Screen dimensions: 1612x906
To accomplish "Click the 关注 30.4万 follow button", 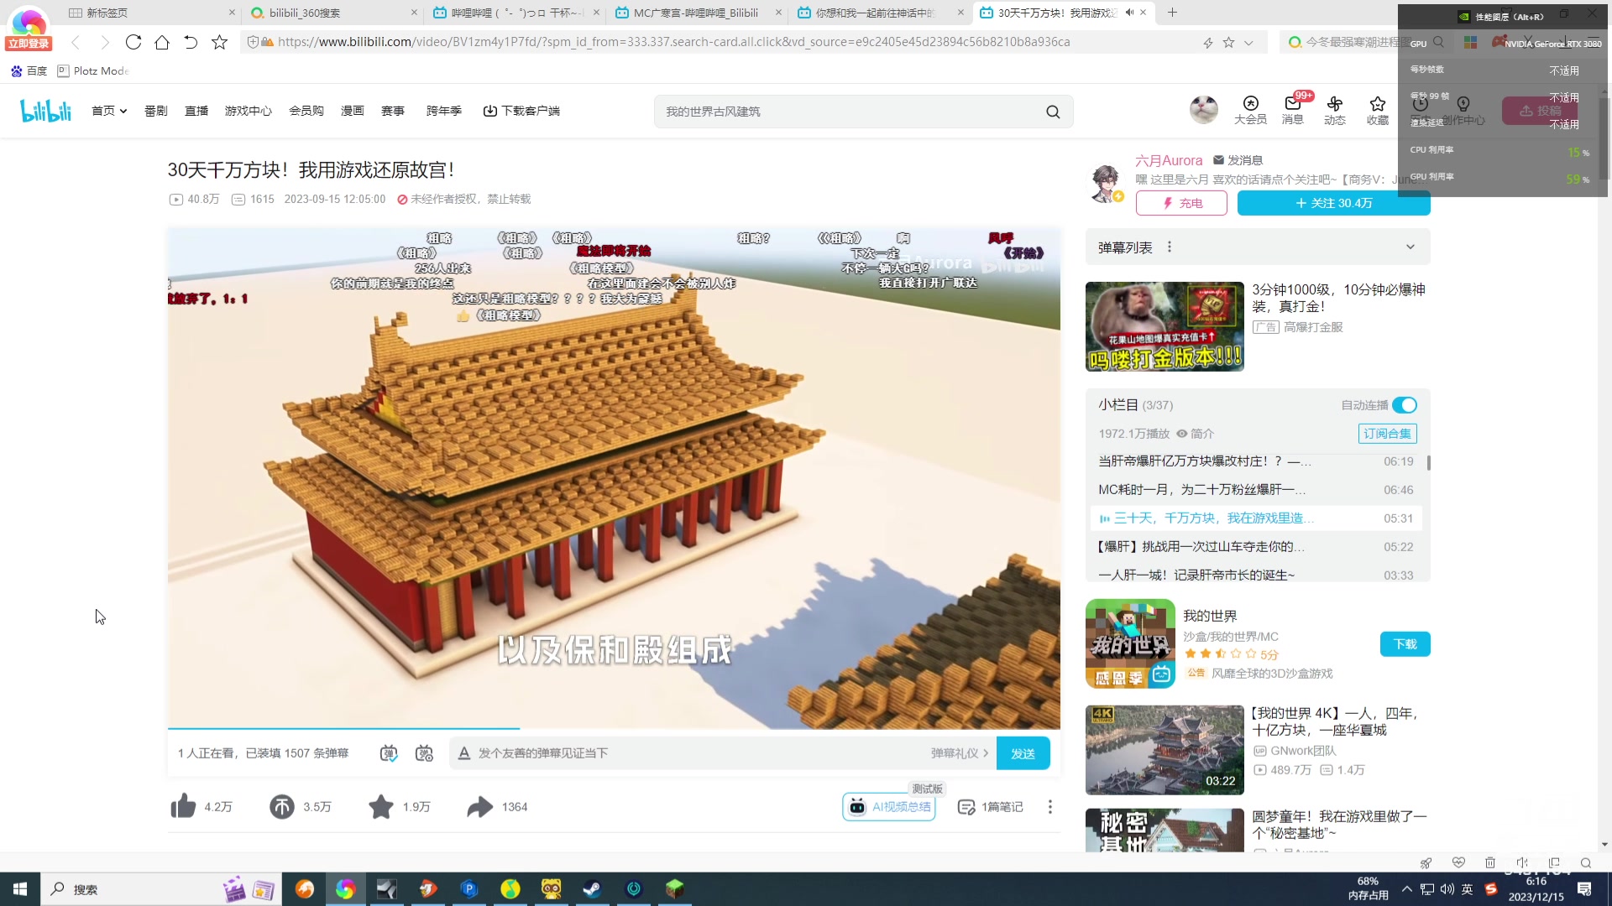I will click(1333, 202).
